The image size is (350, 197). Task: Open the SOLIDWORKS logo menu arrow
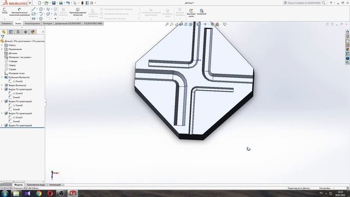(x=30, y=3)
